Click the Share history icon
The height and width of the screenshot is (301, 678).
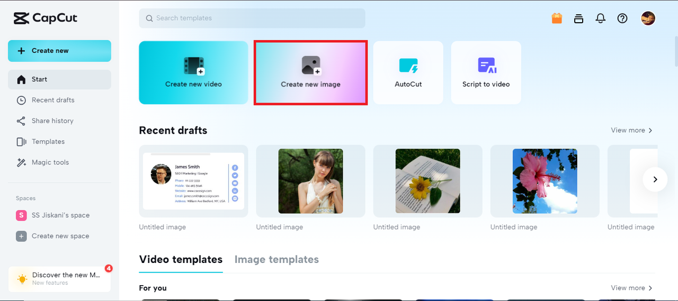21,121
